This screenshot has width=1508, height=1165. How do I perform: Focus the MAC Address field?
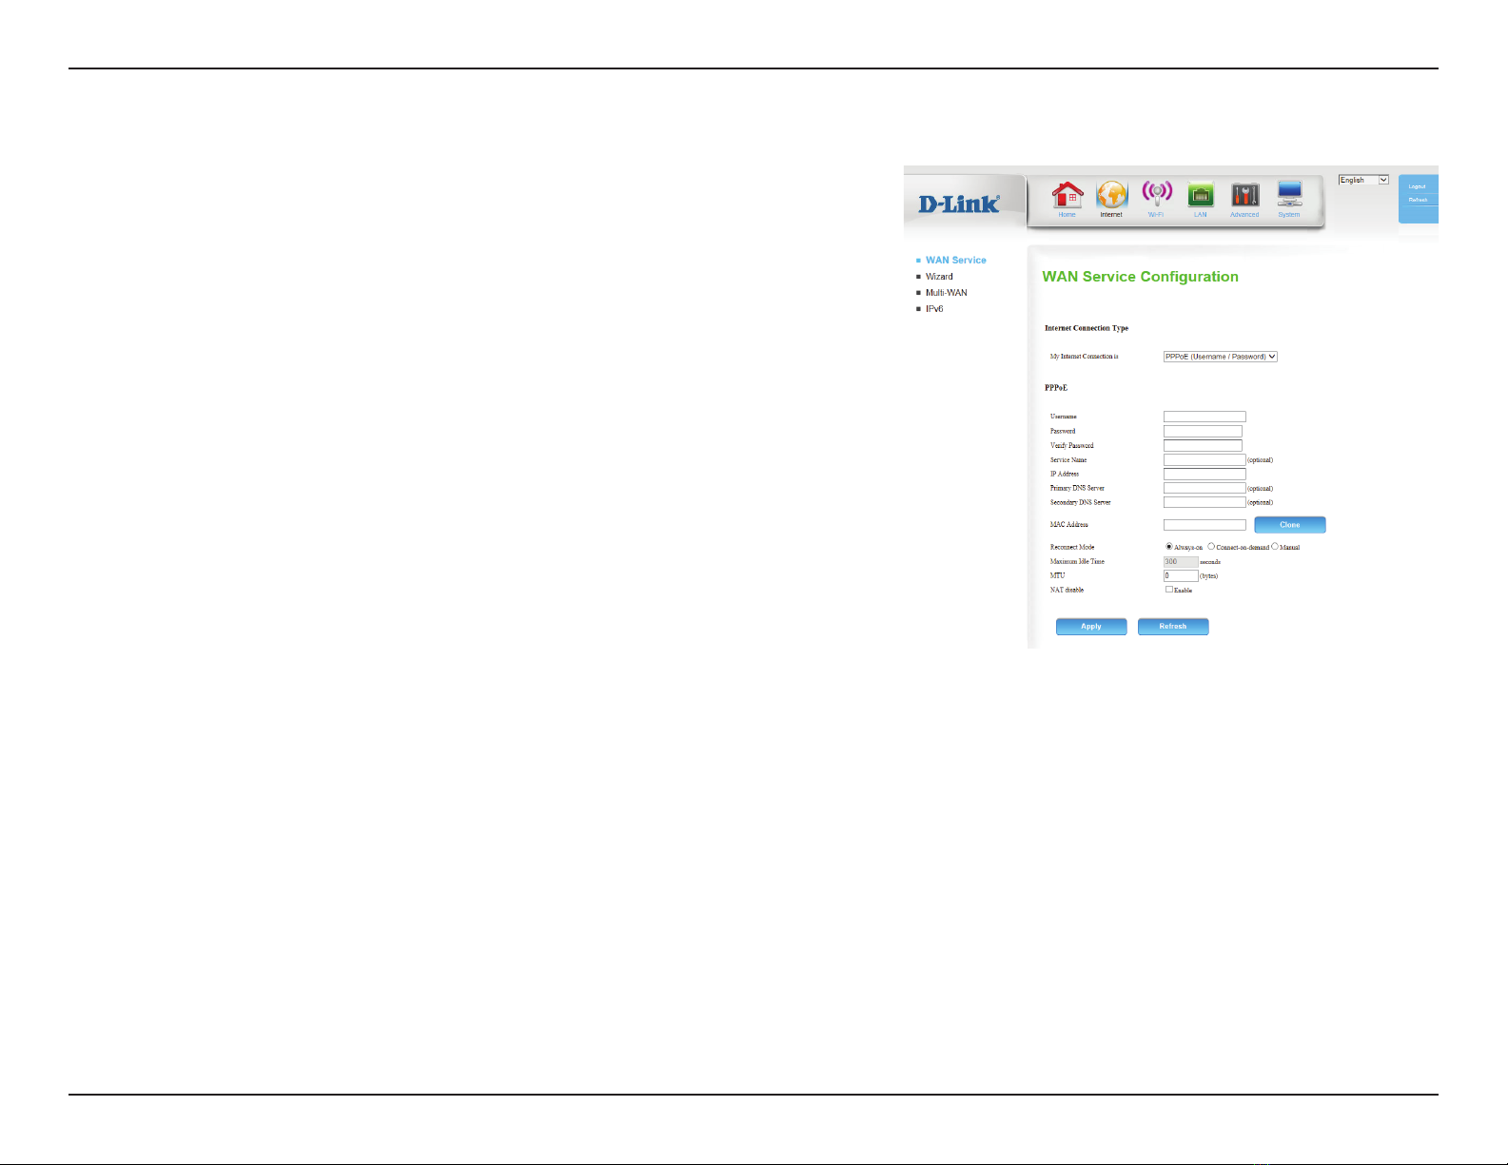point(1204,525)
